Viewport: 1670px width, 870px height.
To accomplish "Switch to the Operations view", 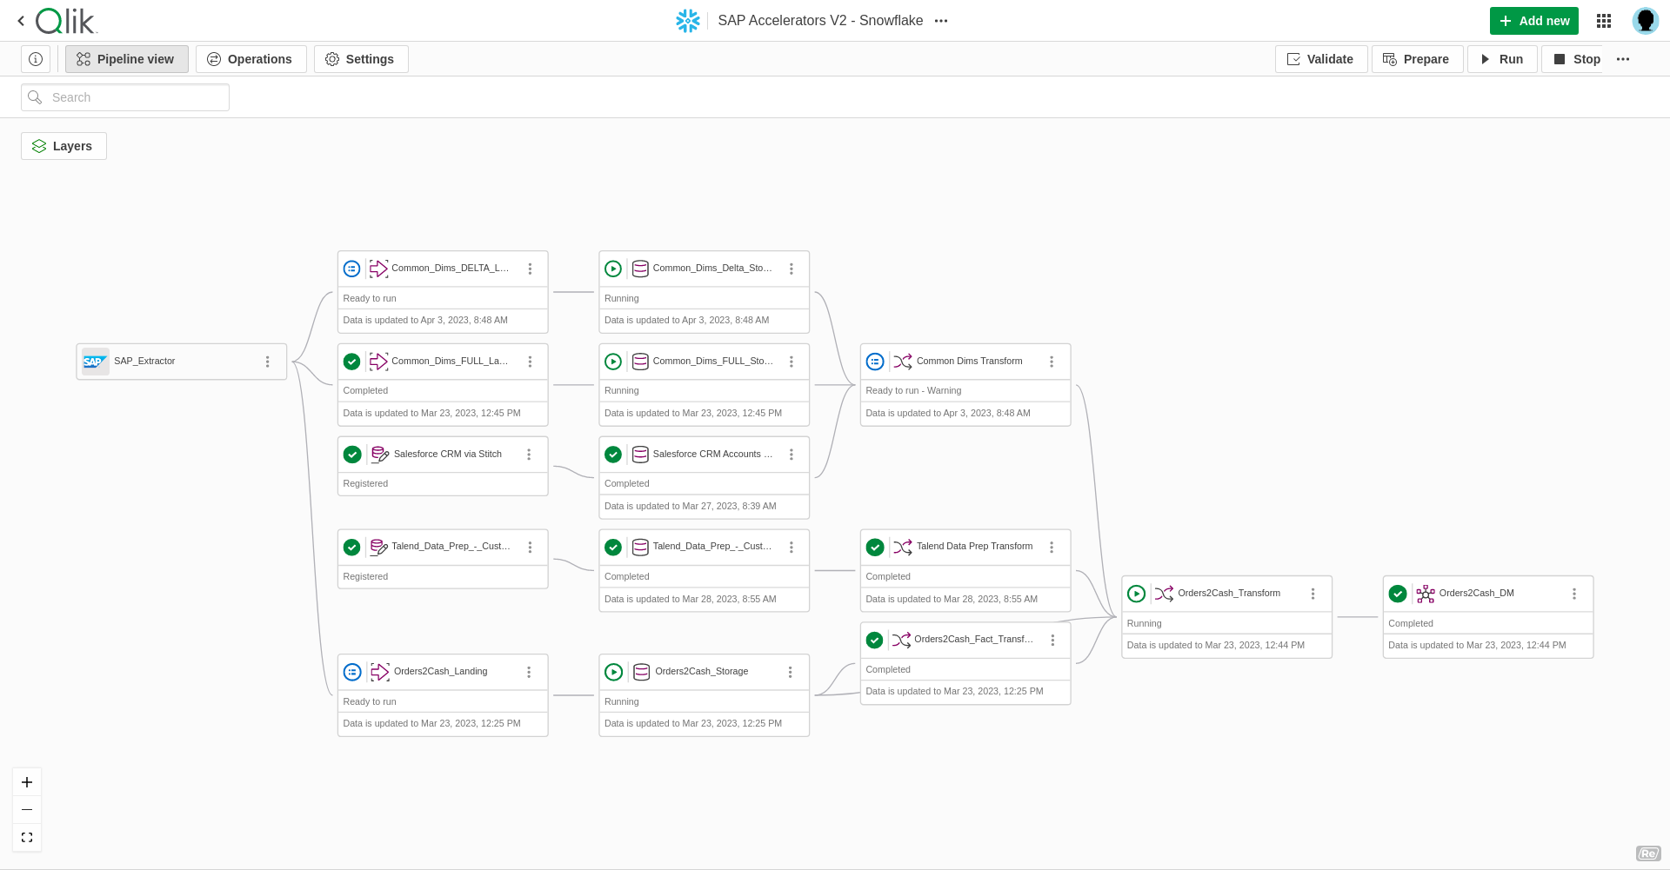I will click(251, 58).
